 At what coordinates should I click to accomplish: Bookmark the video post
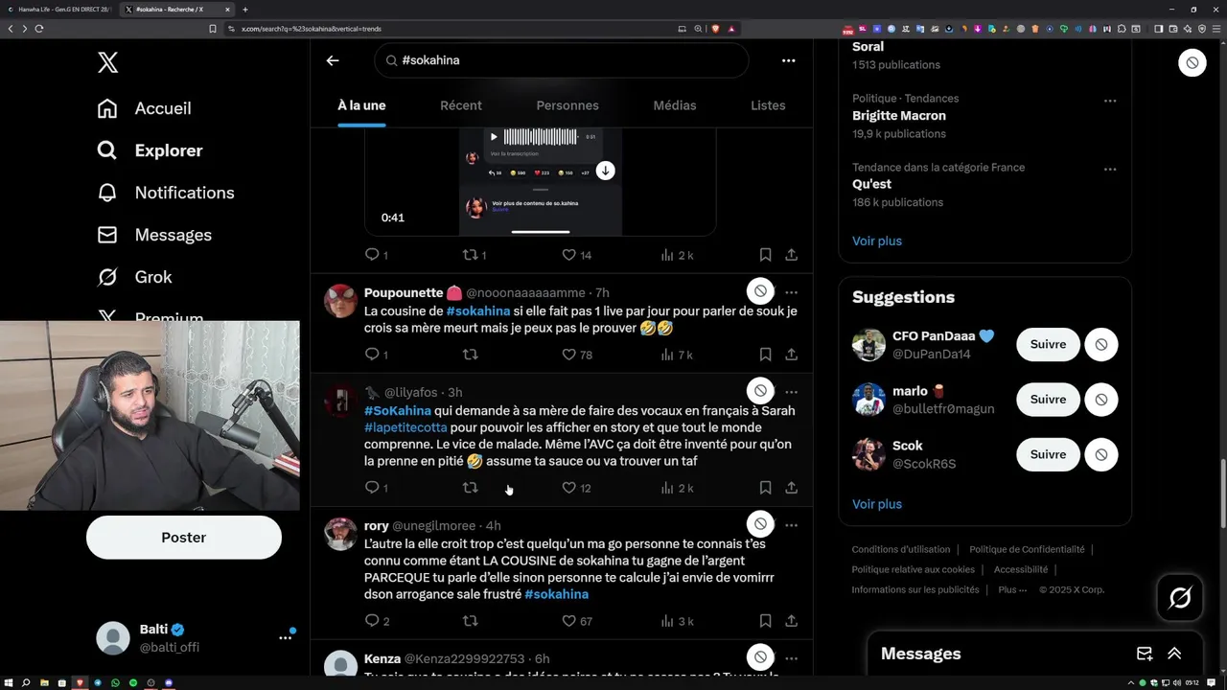tap(765, 255)
